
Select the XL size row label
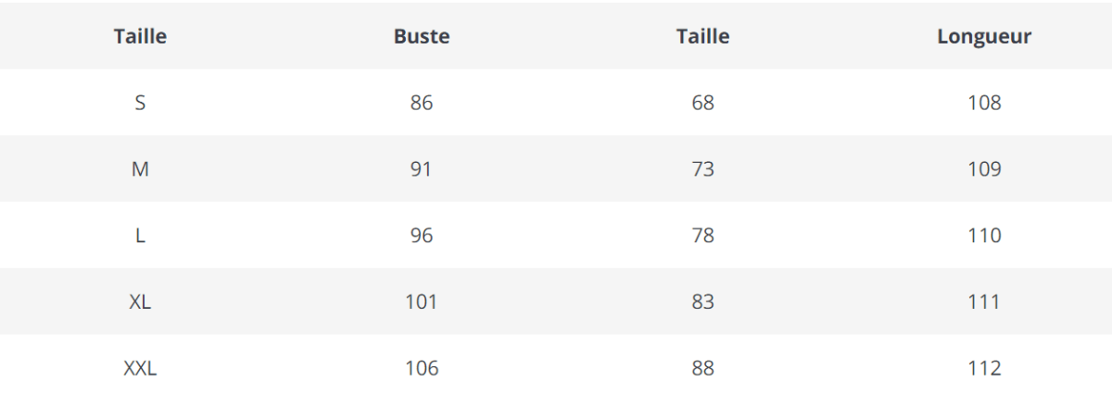click(x=140, y=302)
